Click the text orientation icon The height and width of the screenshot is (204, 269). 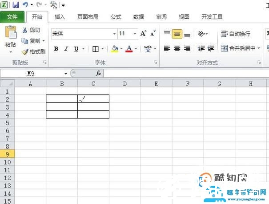pyautogui.click(x=201, y=34)
